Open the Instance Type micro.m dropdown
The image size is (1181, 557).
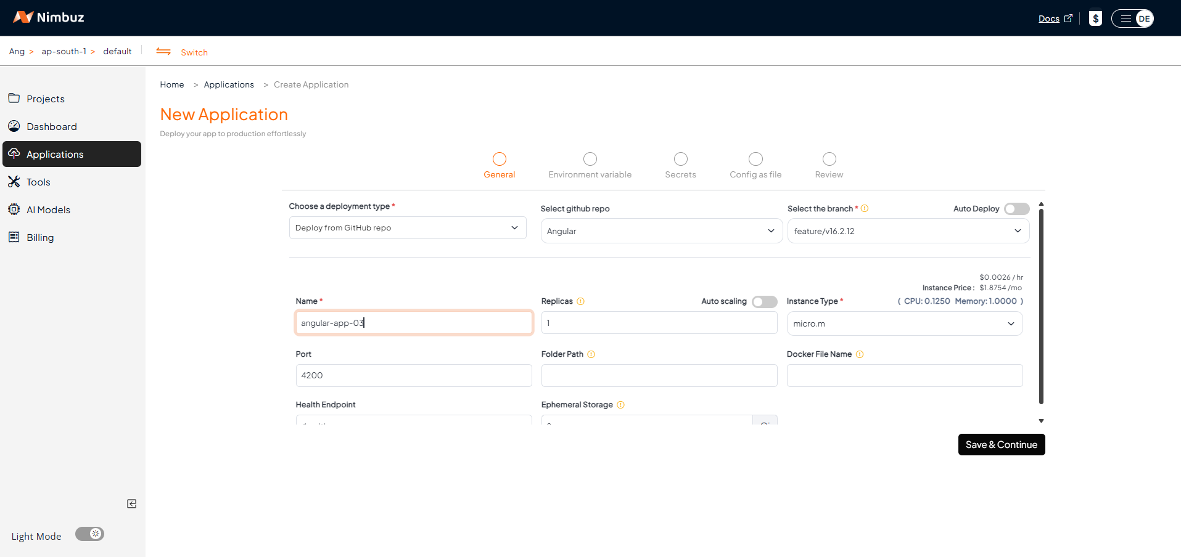pos(904,323)
